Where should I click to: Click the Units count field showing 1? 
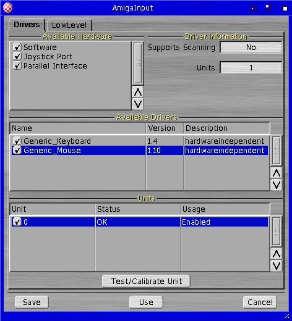point(251,67)
